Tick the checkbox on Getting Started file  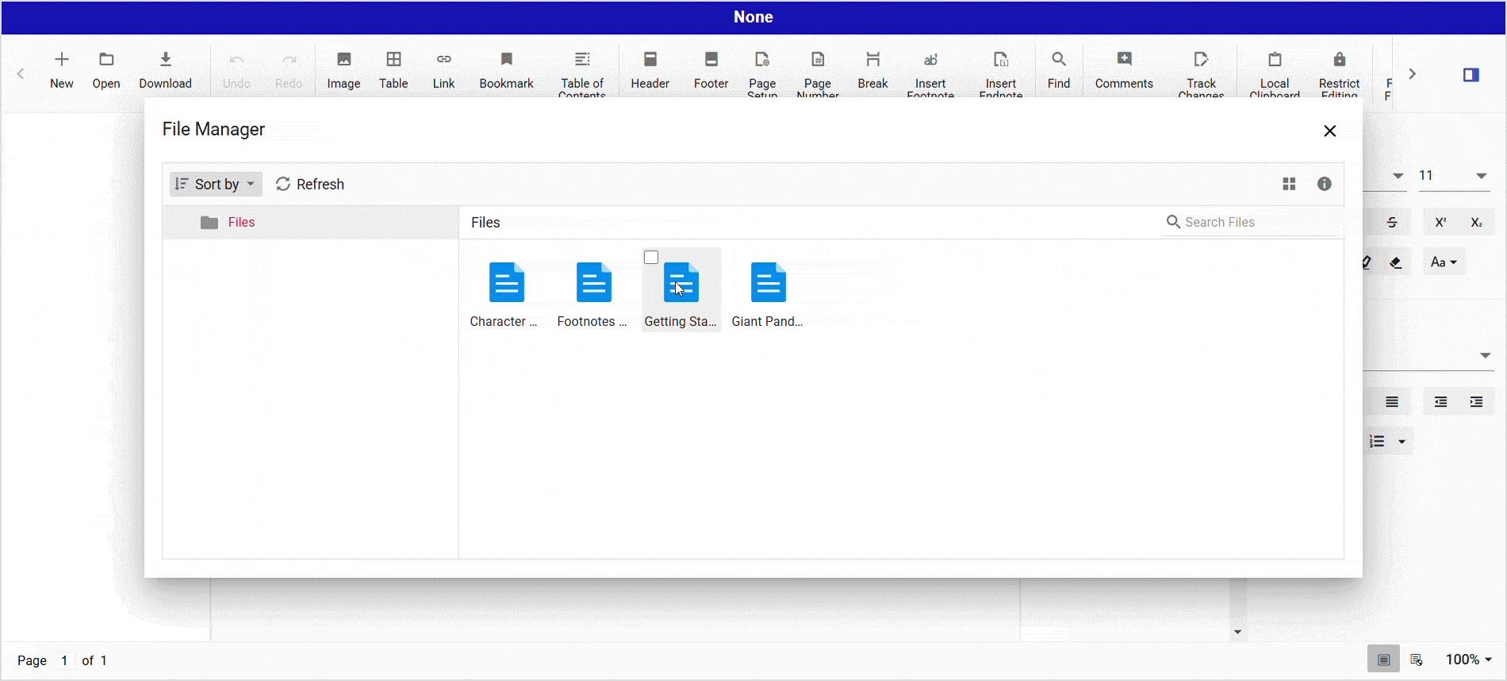(651, 258)
